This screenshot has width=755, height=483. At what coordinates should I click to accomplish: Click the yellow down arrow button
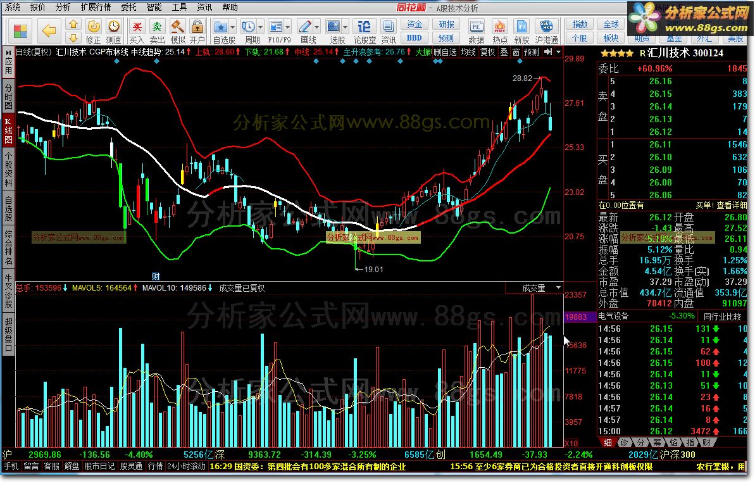click(73, 37)
